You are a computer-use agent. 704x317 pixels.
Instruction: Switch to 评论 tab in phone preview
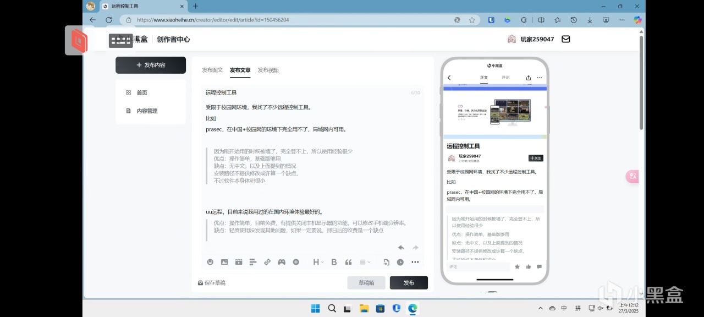(x=505, y=78)
